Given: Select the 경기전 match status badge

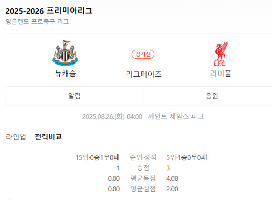Looking at the screenshot, I should click(x=143, y=54).
